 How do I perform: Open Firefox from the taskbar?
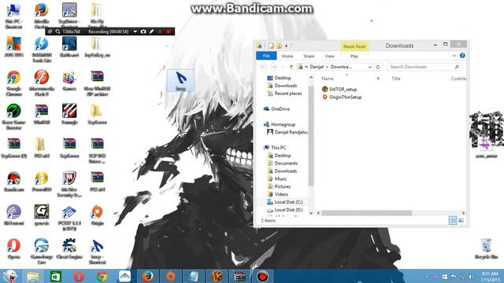click(x=147, y=276)
